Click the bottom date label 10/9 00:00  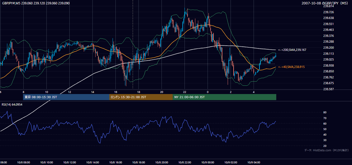pyautogui.click(x=208, y=163)
